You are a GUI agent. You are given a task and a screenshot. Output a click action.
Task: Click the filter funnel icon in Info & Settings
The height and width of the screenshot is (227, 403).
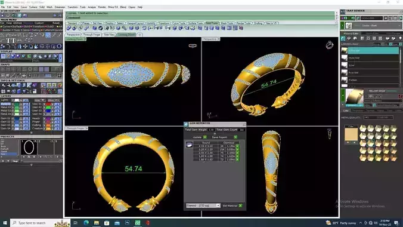pos(24,91)
